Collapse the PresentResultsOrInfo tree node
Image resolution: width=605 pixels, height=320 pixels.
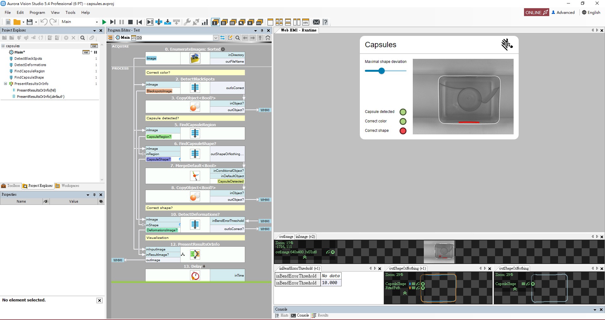pos(5,84)
